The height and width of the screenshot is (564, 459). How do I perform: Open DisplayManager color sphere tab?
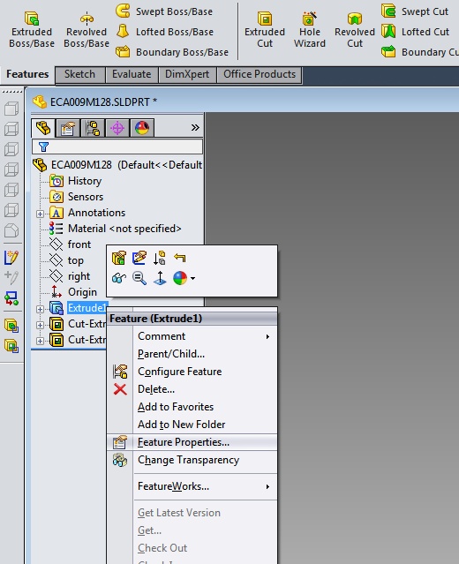(142, 128)
